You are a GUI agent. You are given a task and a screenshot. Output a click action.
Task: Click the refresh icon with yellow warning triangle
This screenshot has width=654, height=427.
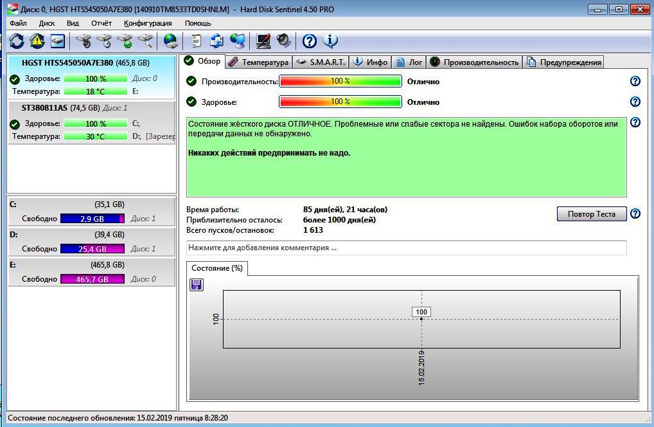[37, 41]
